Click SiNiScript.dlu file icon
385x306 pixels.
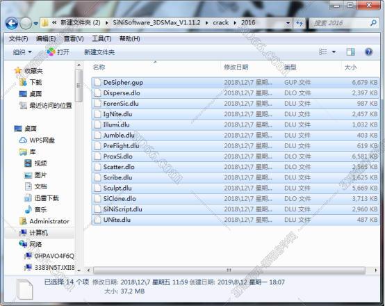(98, 209)
